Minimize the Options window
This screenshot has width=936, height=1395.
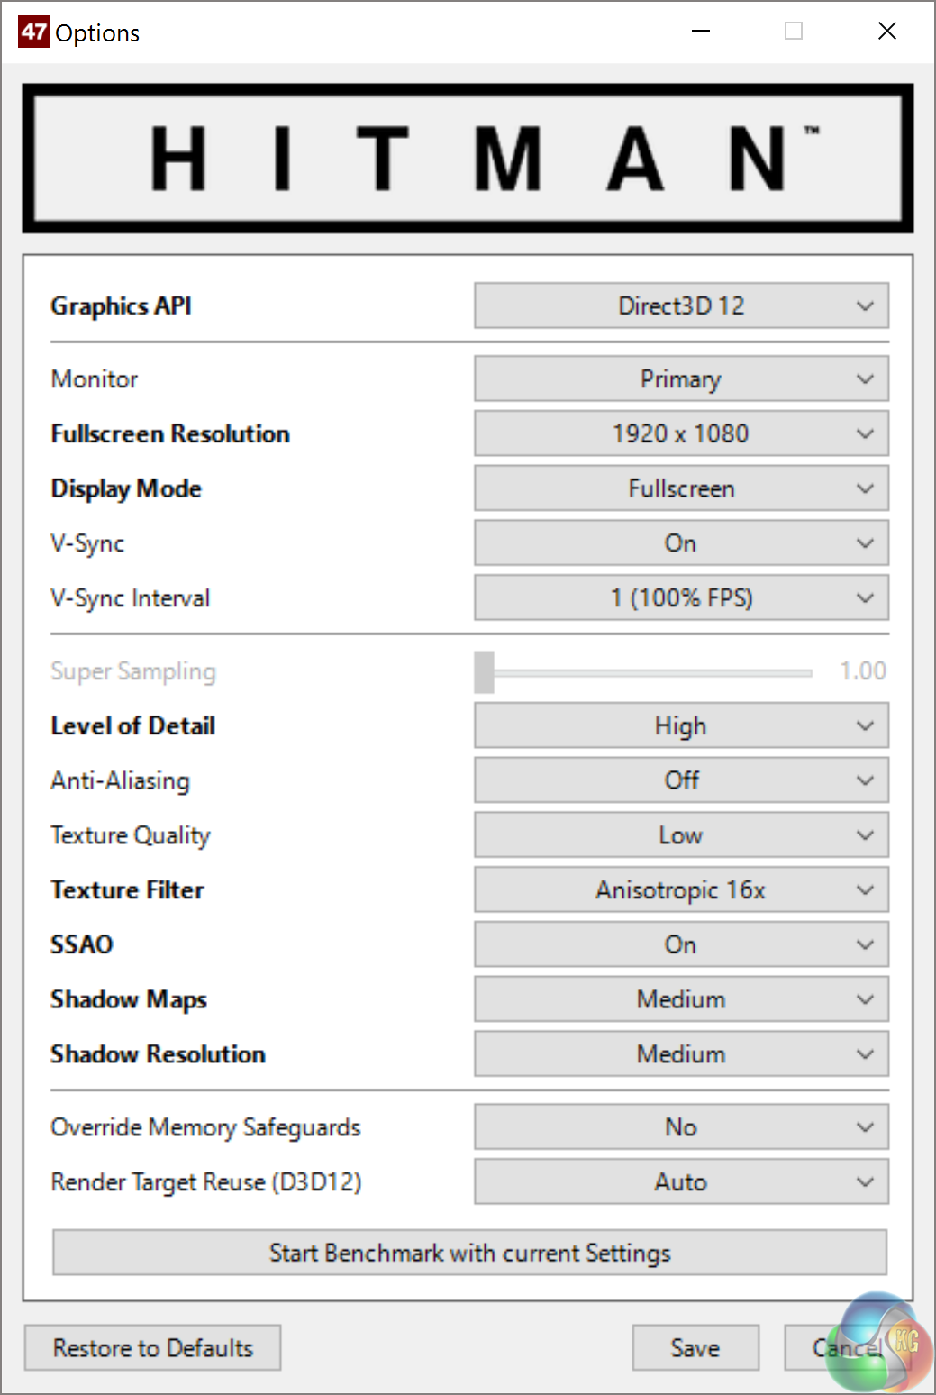[701, 32]
